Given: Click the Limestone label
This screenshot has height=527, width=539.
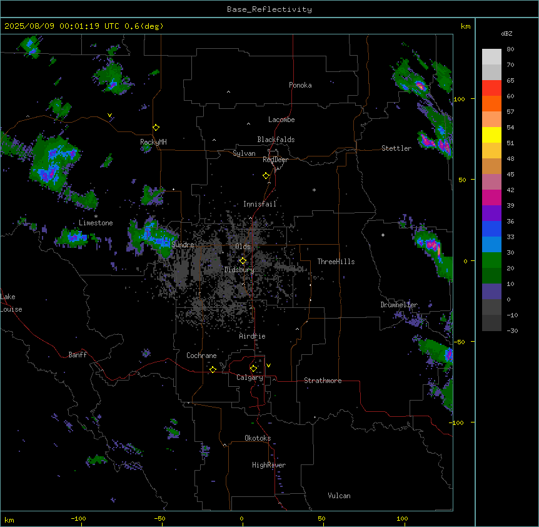Looking at the screenshot, I should pyautogui.click(x=96, y=223).
